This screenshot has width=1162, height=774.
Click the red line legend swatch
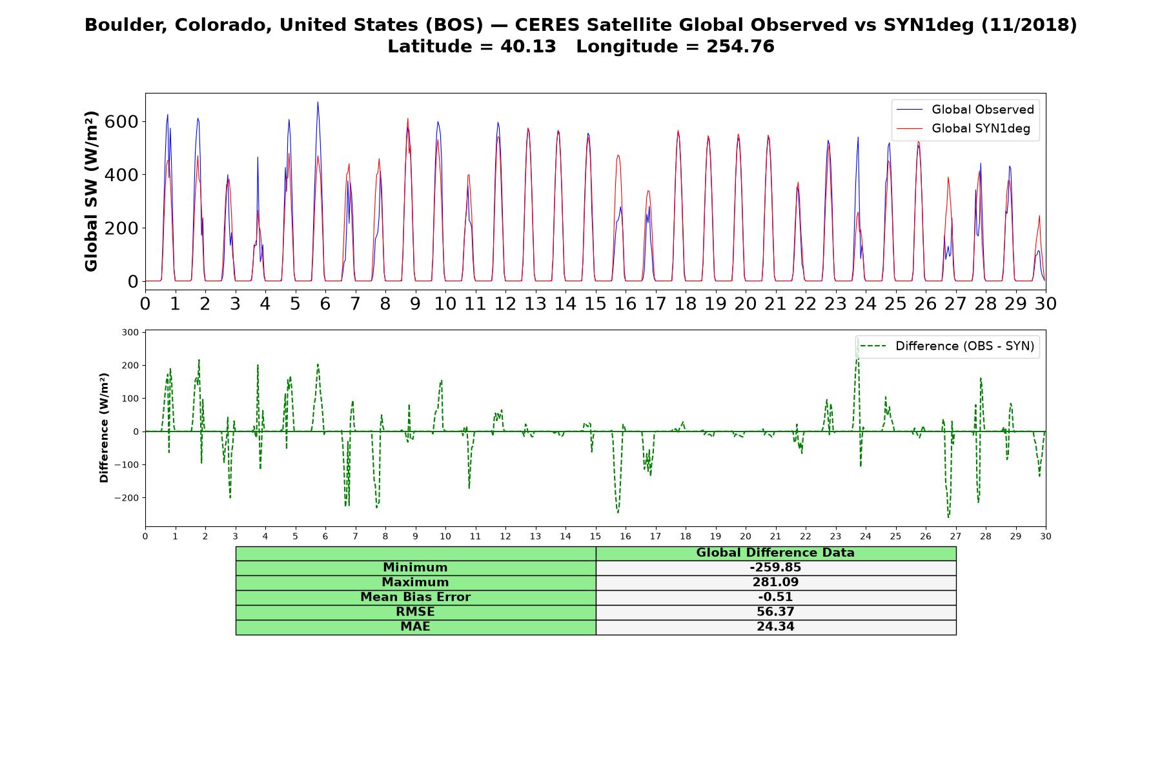pos(910,129)
